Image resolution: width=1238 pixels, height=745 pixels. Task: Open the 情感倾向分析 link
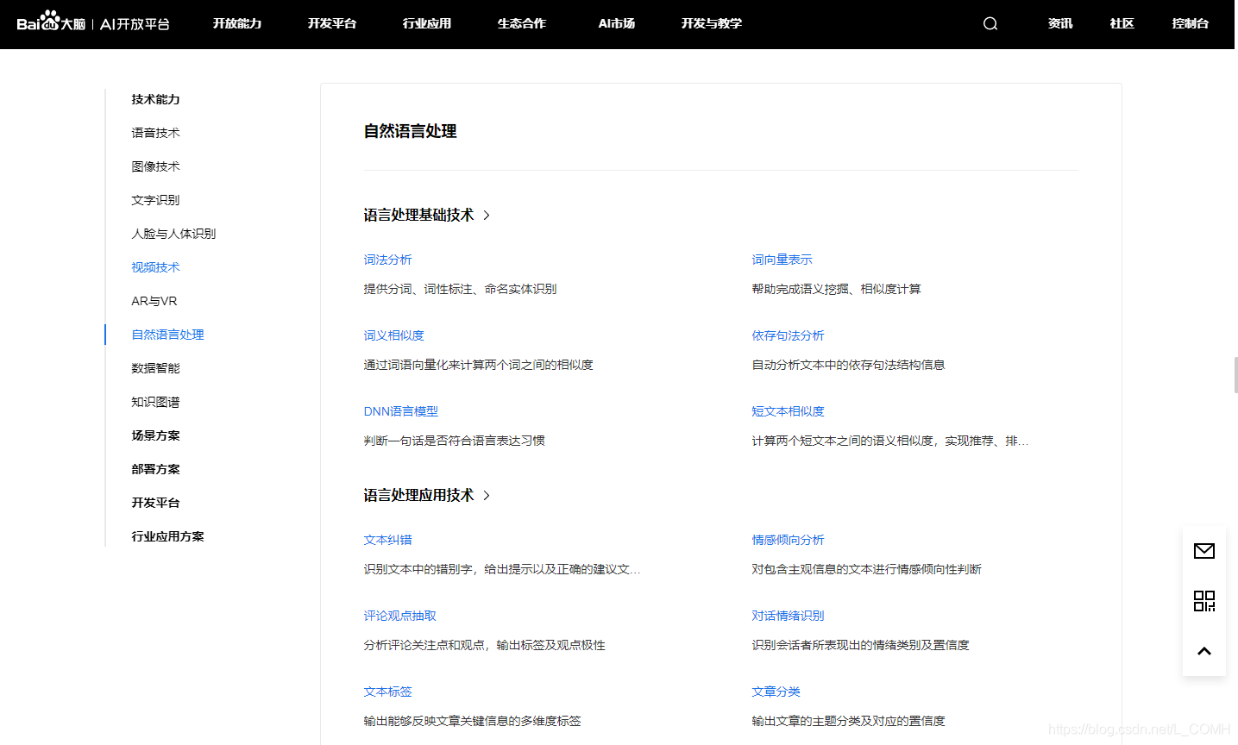click(x=789, y=540)
